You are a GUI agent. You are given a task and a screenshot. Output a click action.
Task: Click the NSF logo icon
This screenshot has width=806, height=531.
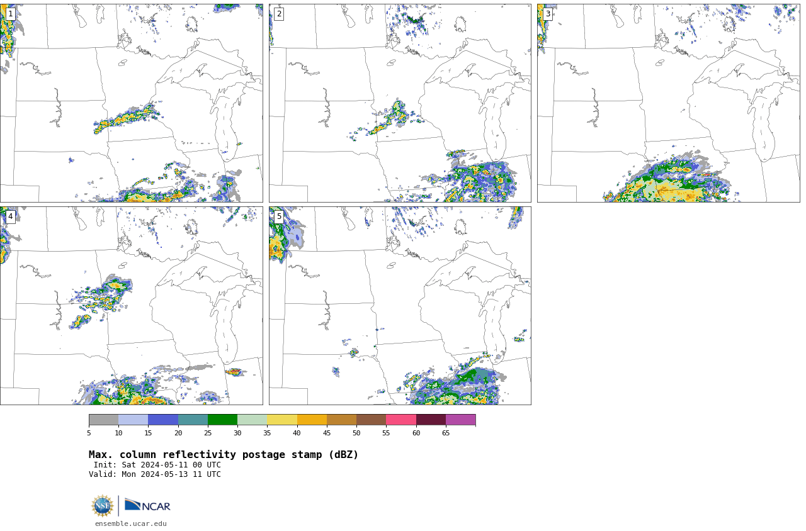click(102, 506)
